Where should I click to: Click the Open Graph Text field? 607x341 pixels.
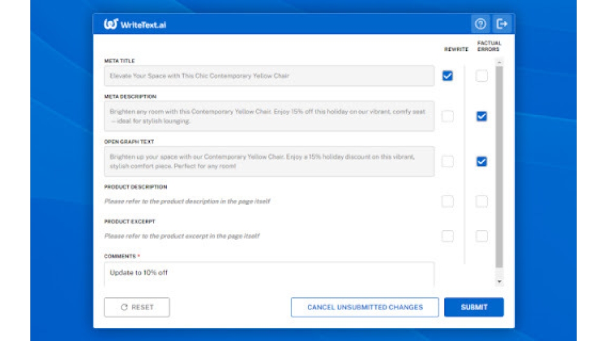pyautogui.click(x=269, y=162)
